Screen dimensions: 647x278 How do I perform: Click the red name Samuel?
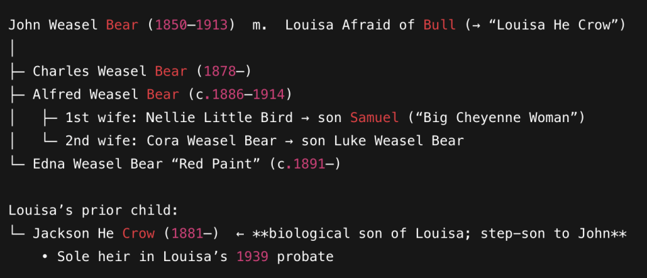point(374,118)
